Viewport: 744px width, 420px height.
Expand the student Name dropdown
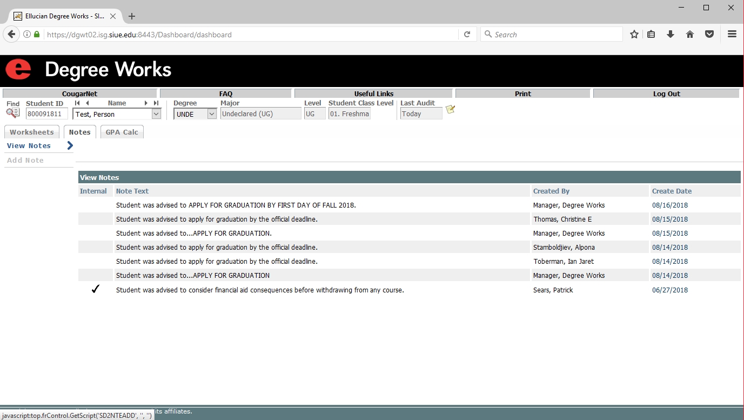(156, 114)
